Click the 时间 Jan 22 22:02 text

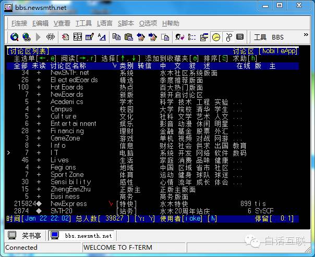39,219
